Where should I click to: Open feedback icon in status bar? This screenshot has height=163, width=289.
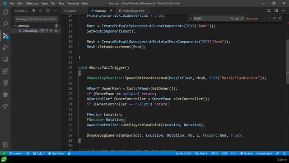(278, 153)
